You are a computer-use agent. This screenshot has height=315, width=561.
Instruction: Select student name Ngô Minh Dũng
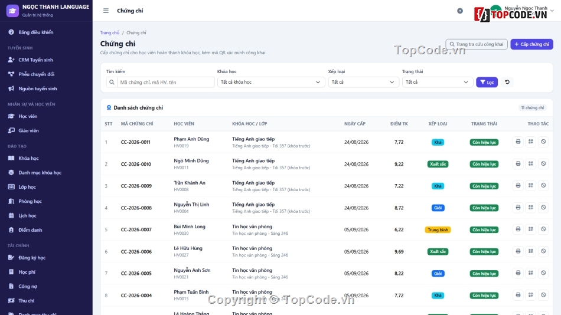(191, 161)
